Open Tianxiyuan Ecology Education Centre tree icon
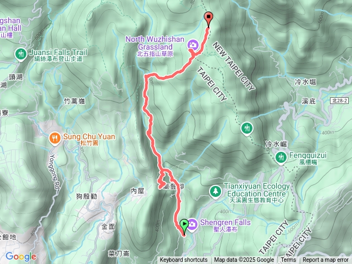This screenshot has height=264, width=352. coord(216,192)
